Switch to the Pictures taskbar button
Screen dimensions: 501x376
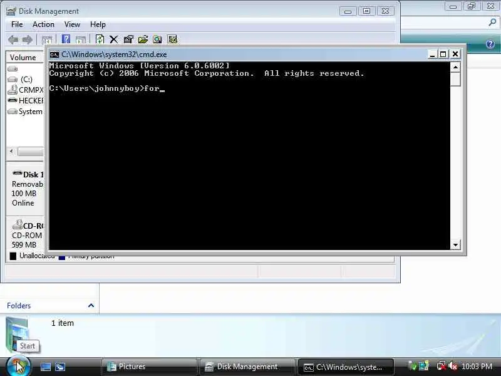pos(149,367)
